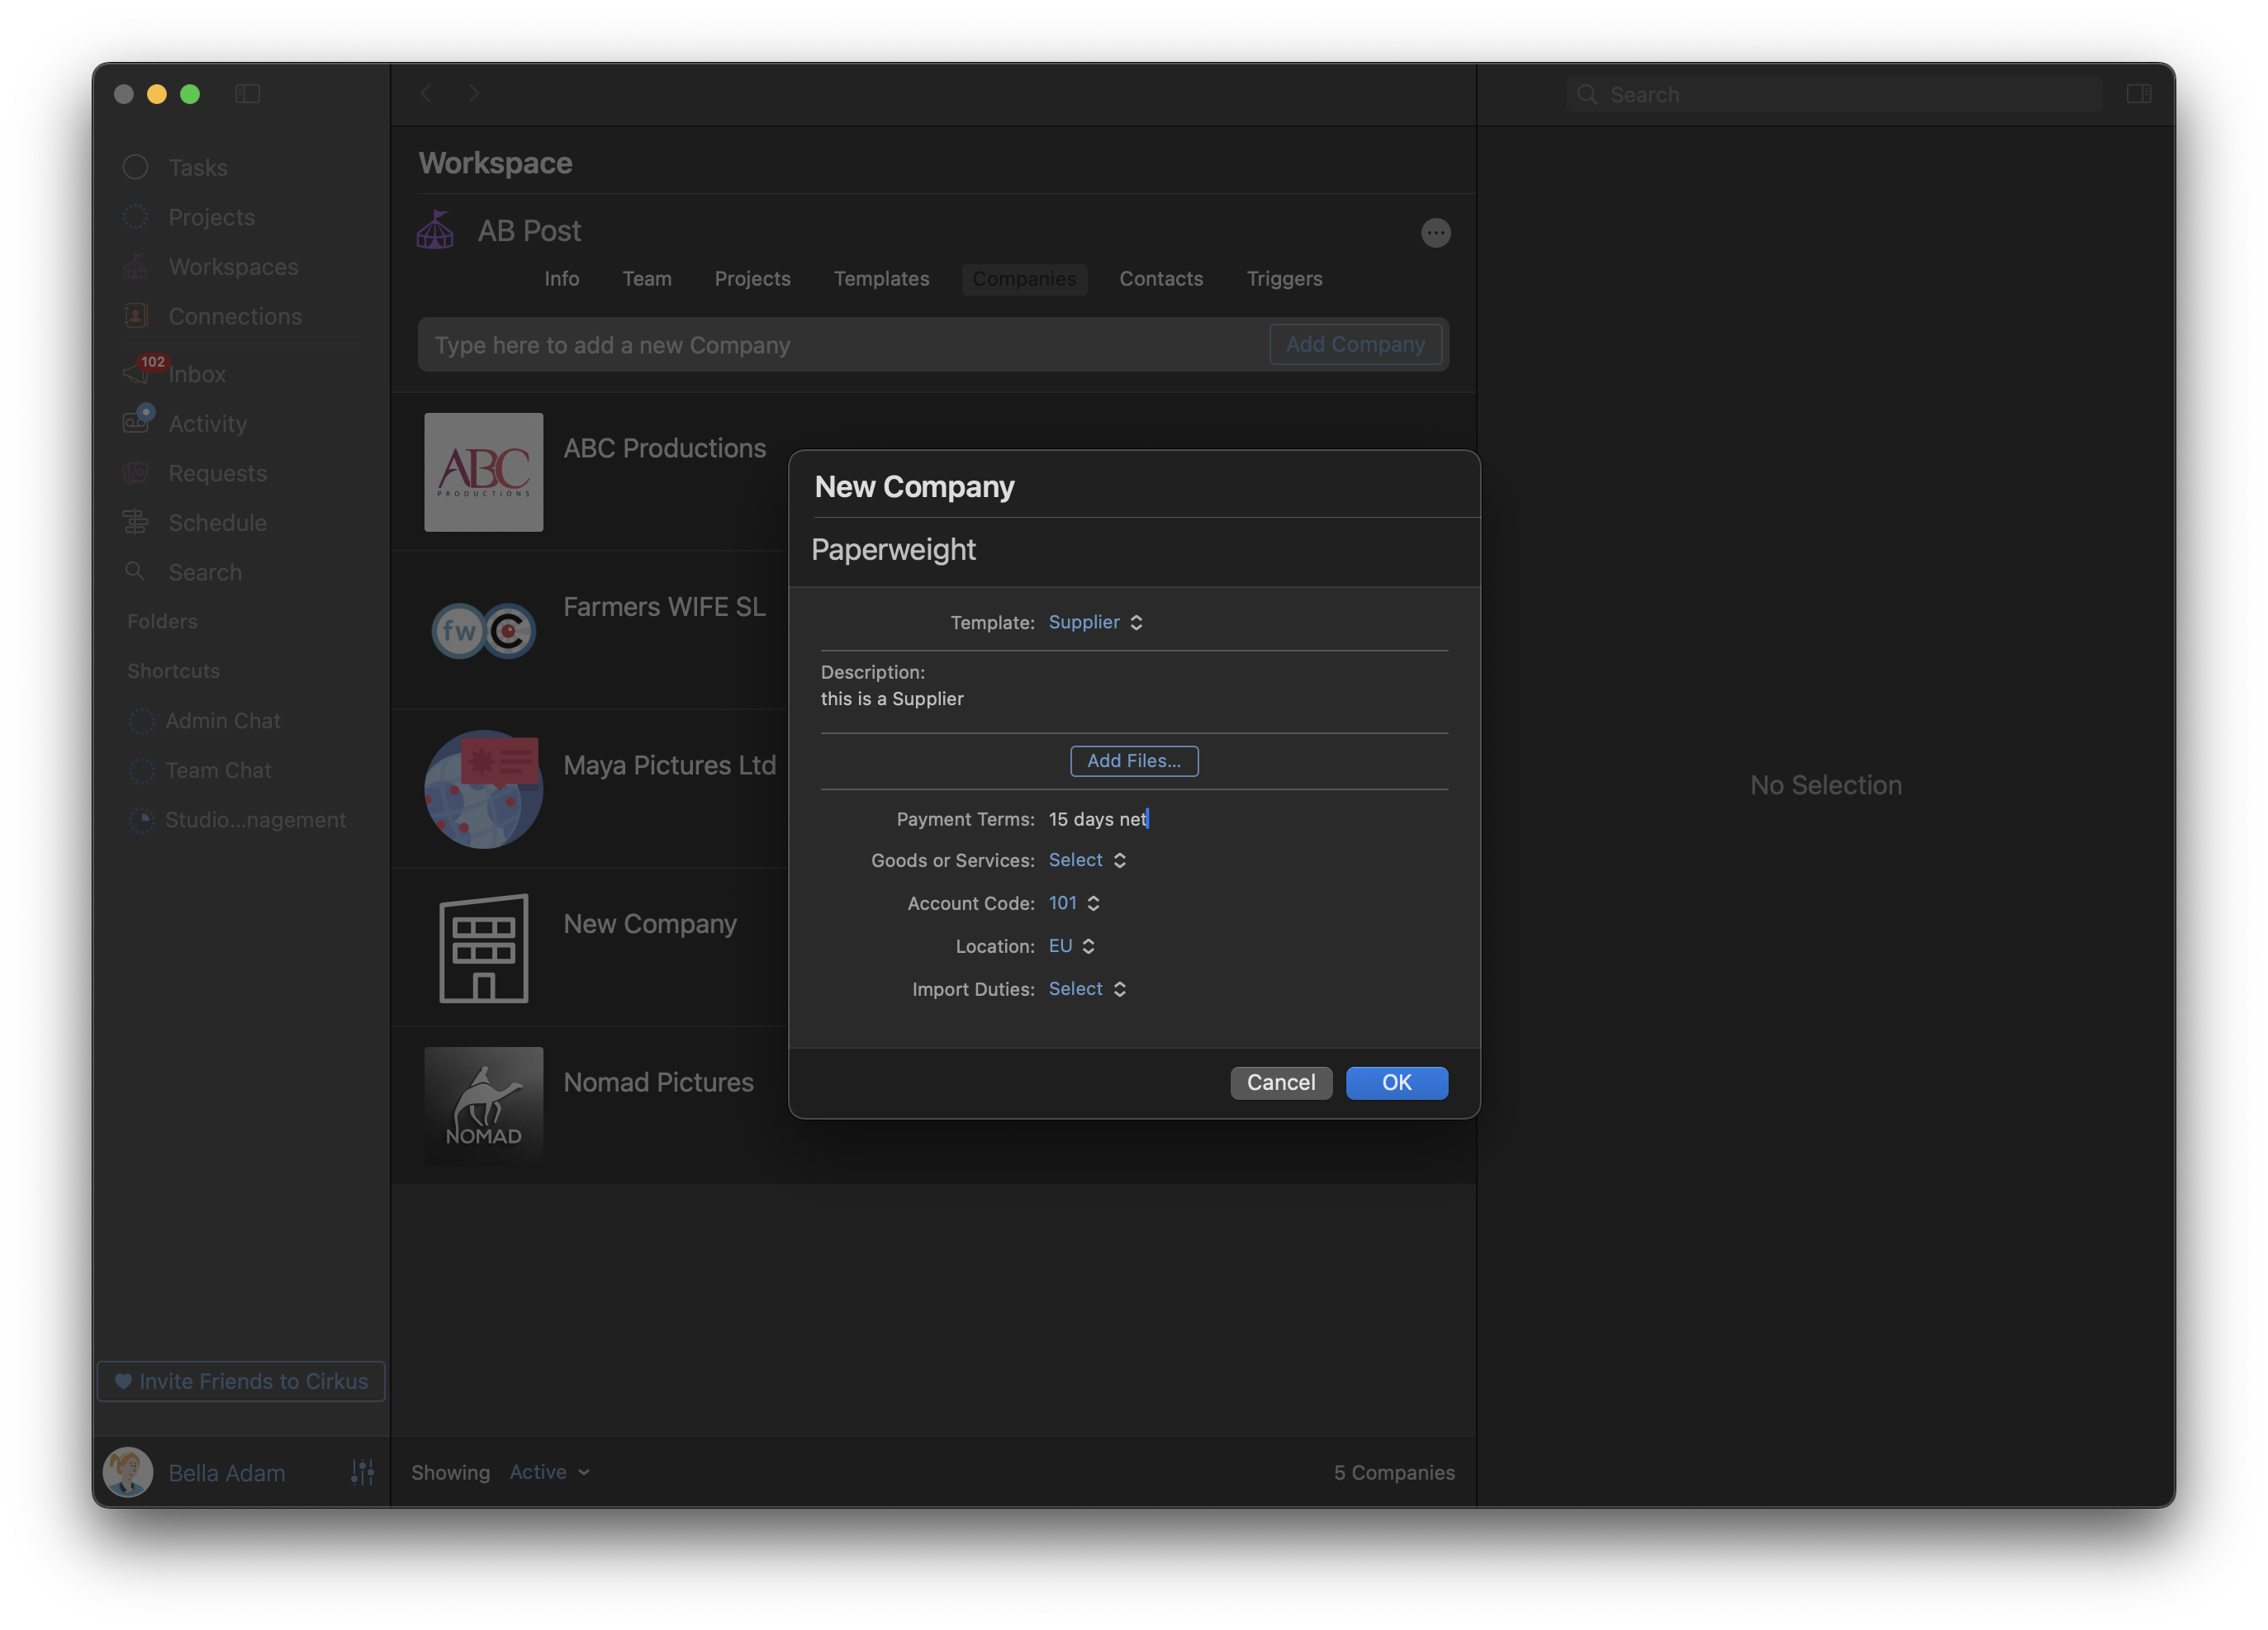Click the Connections icon in sidebar
The image size is (2268, 1630).
coord(135,316)
